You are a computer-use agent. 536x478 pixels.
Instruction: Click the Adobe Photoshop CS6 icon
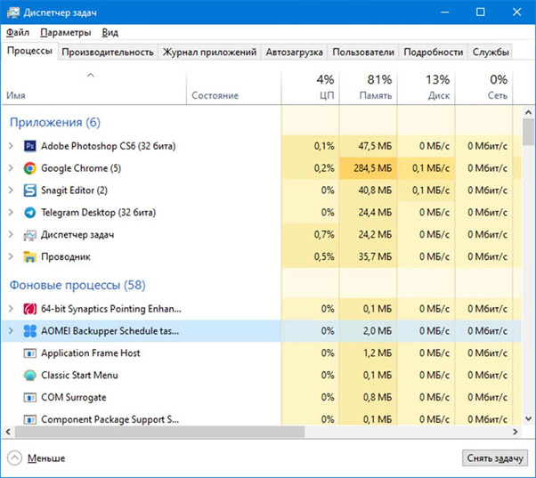(29, 146)
